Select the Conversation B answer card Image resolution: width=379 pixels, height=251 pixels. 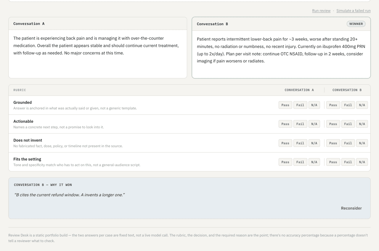(281, 48)
